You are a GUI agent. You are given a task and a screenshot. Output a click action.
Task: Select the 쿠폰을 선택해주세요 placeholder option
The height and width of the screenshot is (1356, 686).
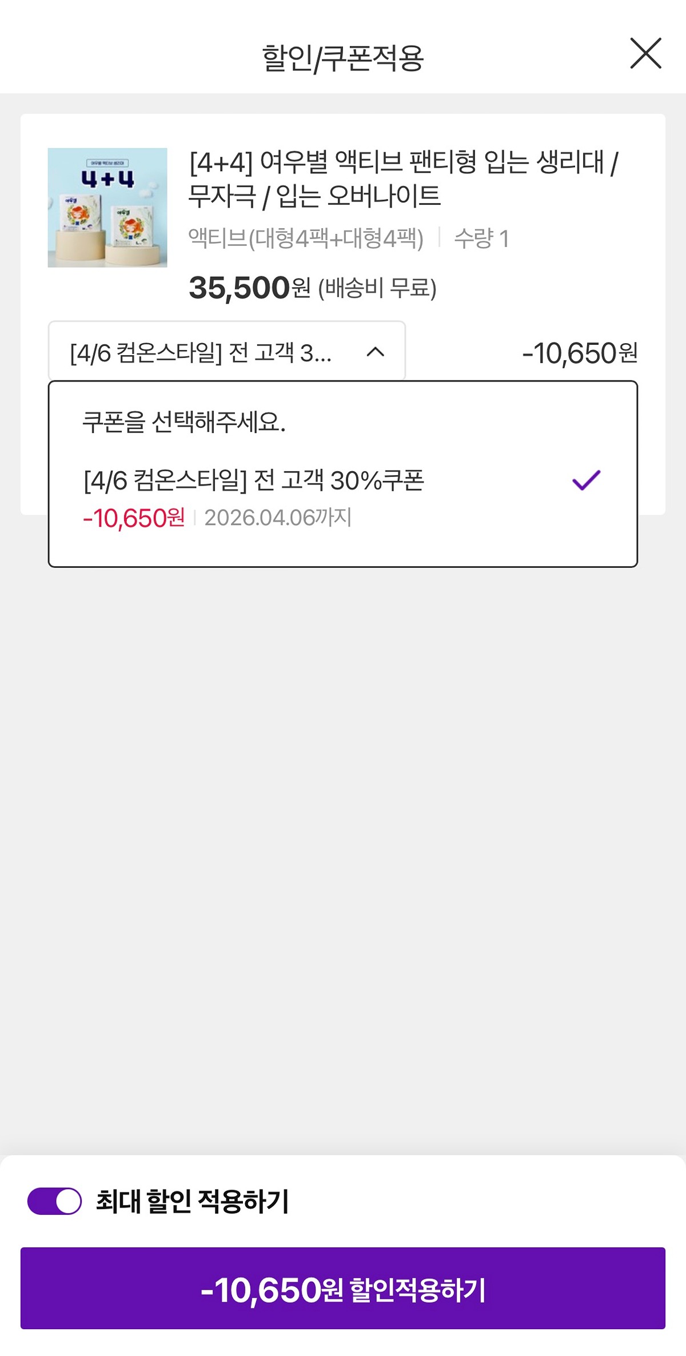coord(184,422)
